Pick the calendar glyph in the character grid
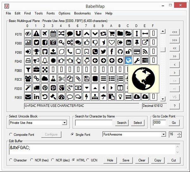This screenshot has width=190, height=172. pyautogui.click(x=53, y=33)
